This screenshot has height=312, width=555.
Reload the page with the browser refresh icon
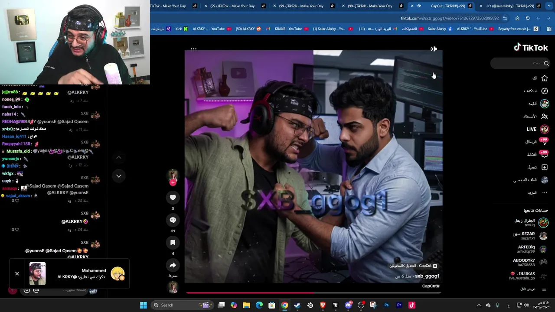pyautogui.click(x=528, y=18)
